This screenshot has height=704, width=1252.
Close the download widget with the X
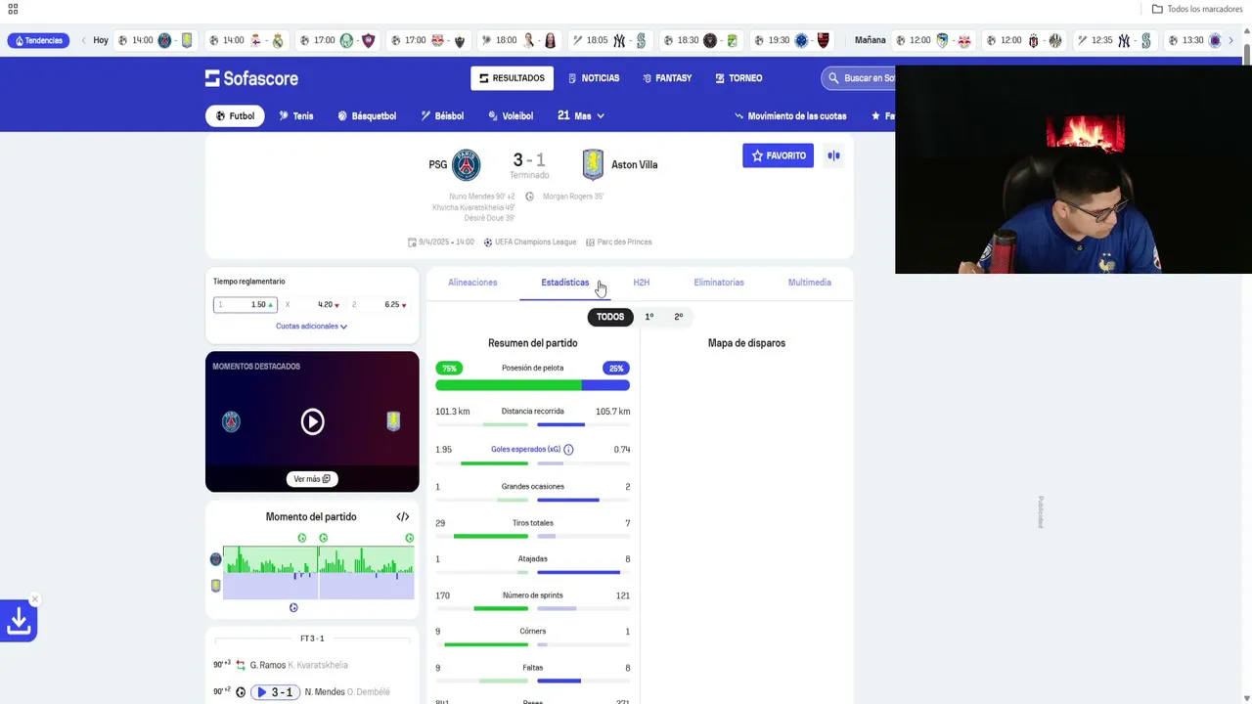tap(34, 599)
